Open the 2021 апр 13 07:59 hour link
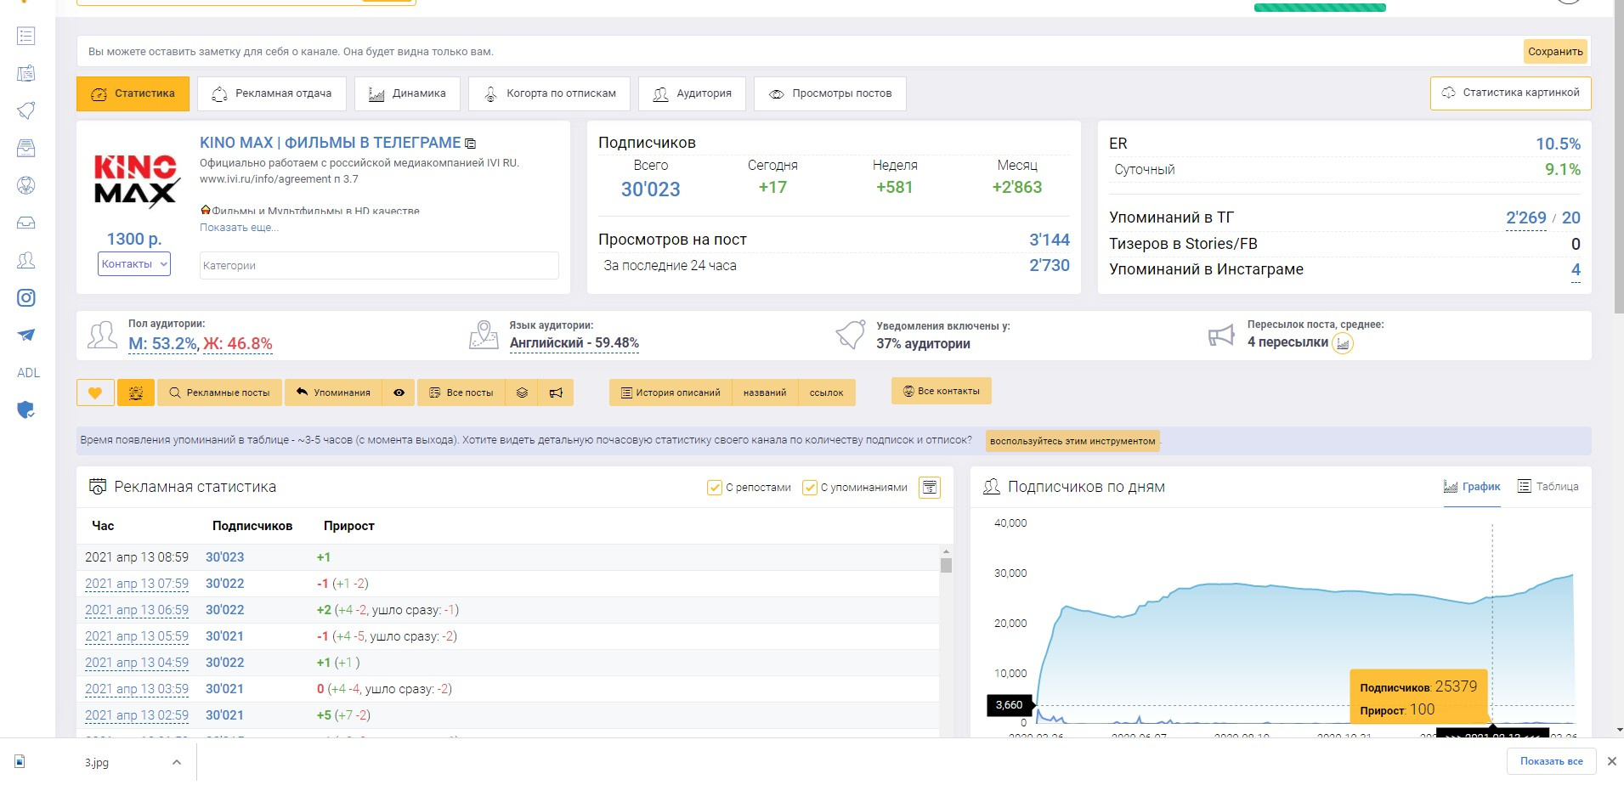This screenshot has height=785, width=1624. tap(137, 584)
